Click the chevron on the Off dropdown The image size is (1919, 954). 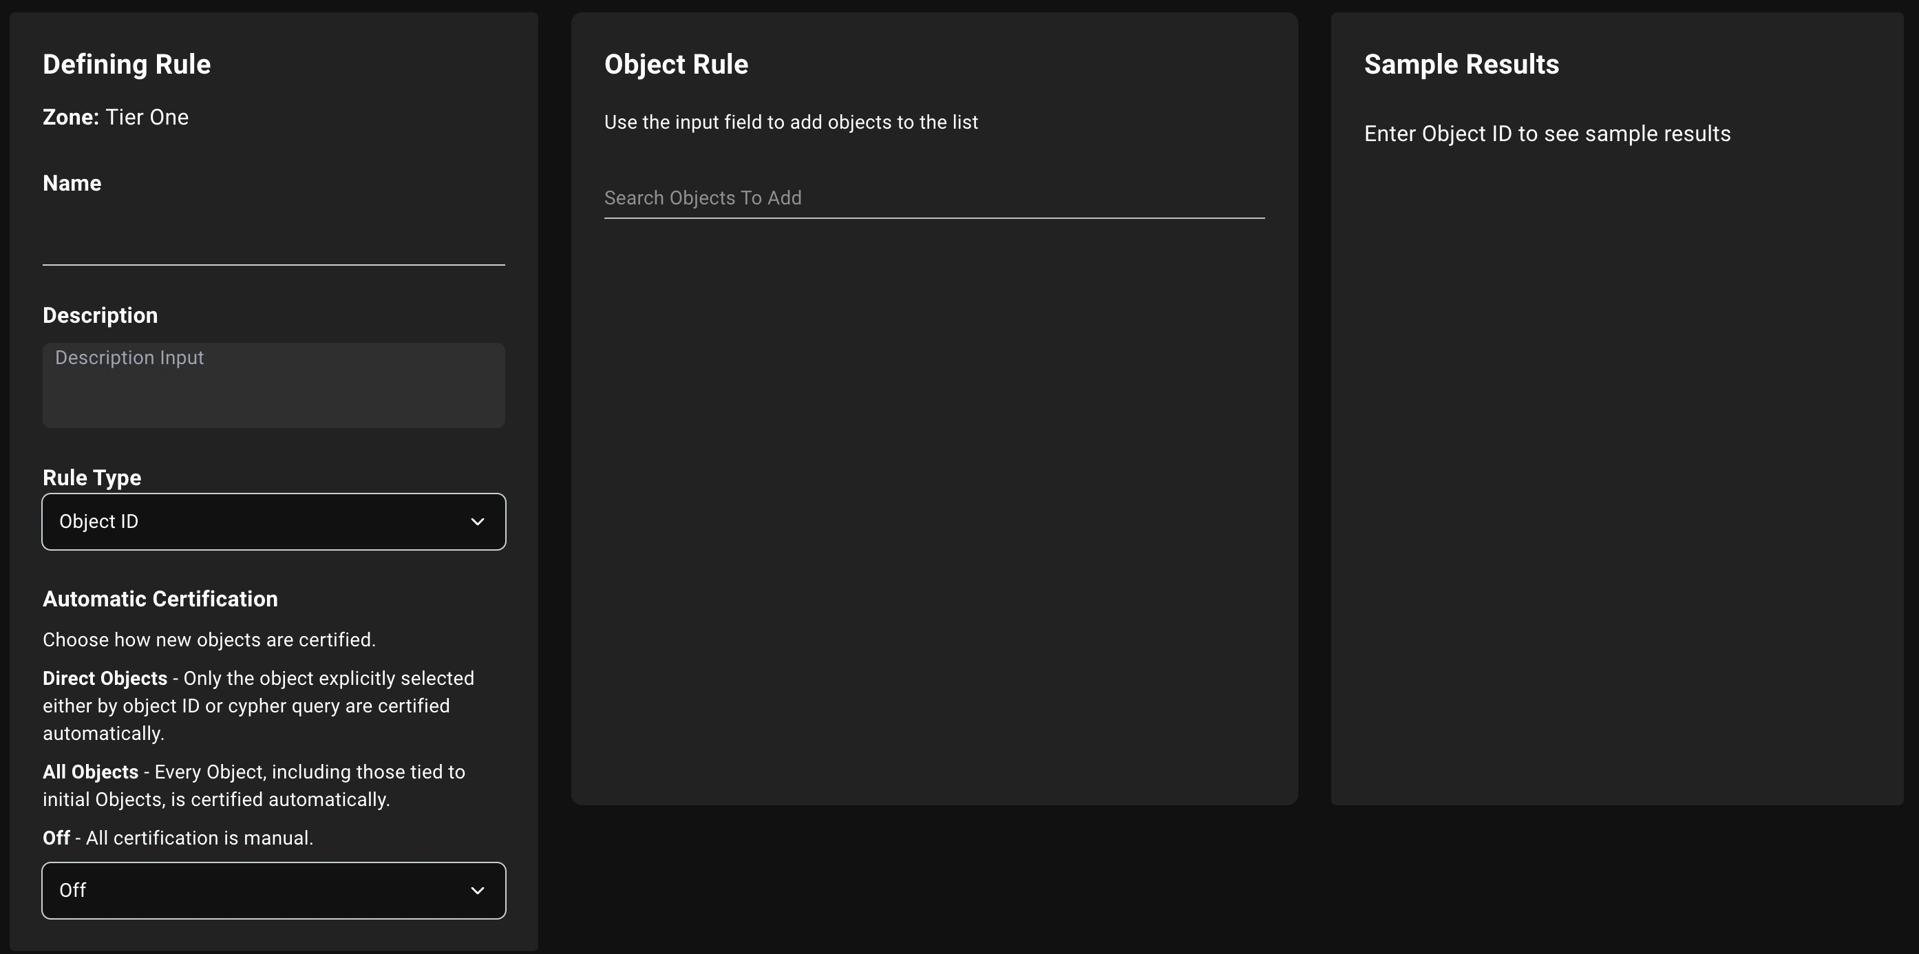click(x=478, y=890)
